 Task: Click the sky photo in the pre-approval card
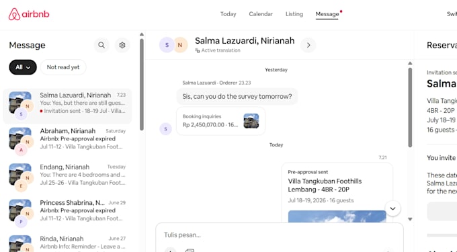pyautogui.click(x=337, y=216)
